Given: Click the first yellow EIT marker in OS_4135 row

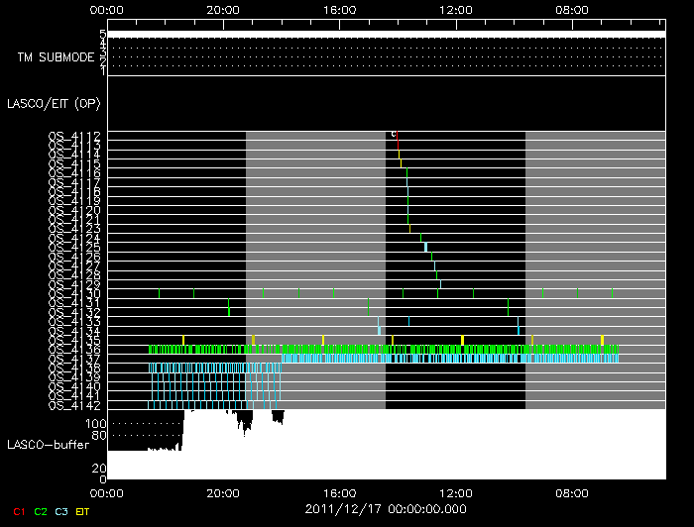Looking at the screenshot, I should point(183,340).
